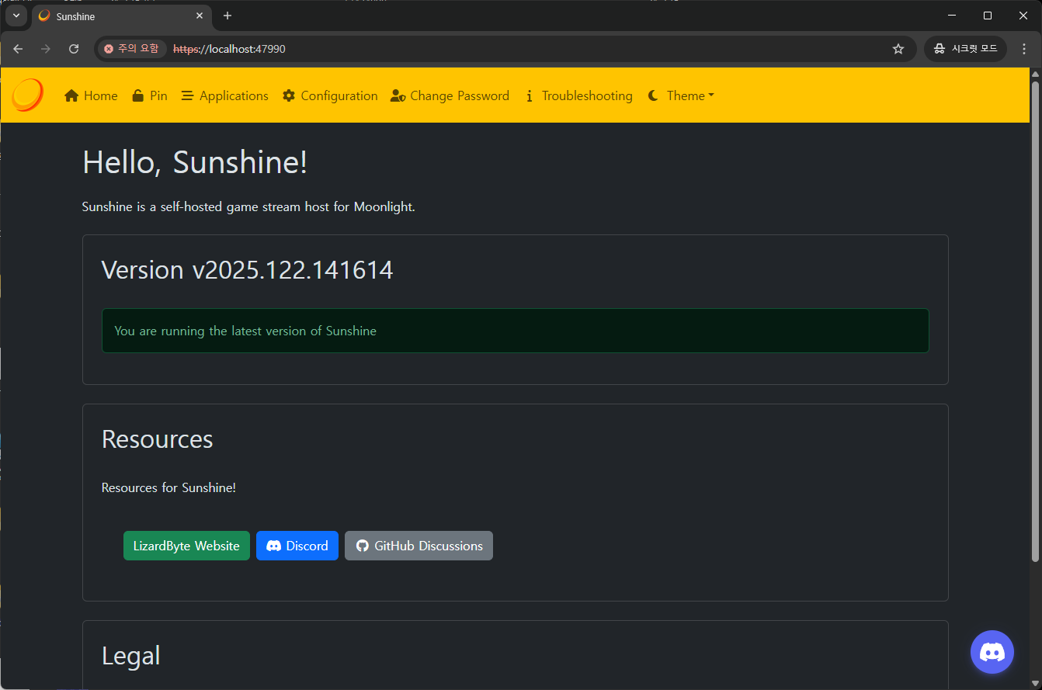1042x690 pixels.
Task: Open the tab search dropdown
Action: point(16,16)
